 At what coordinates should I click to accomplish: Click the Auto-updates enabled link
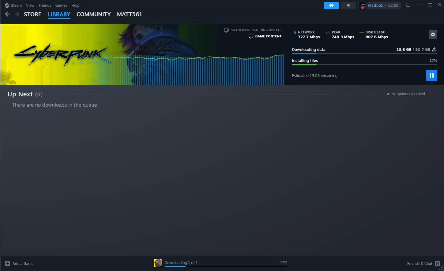[405, 94]
